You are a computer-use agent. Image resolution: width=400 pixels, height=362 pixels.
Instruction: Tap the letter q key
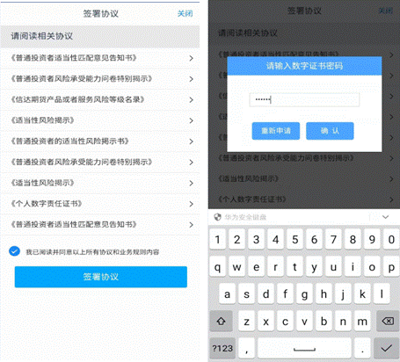(x=217, y=267)
